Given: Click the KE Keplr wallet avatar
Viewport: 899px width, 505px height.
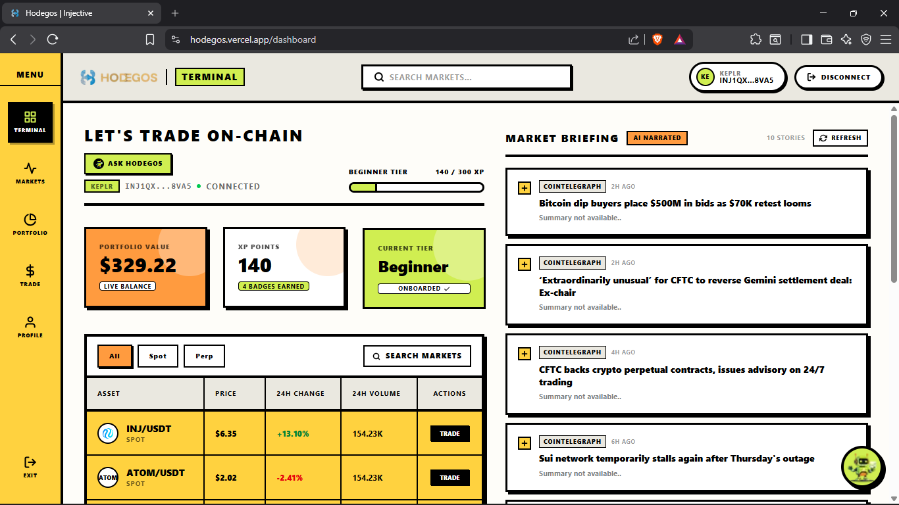Looking at the screenshot, I should click(705, 77).
